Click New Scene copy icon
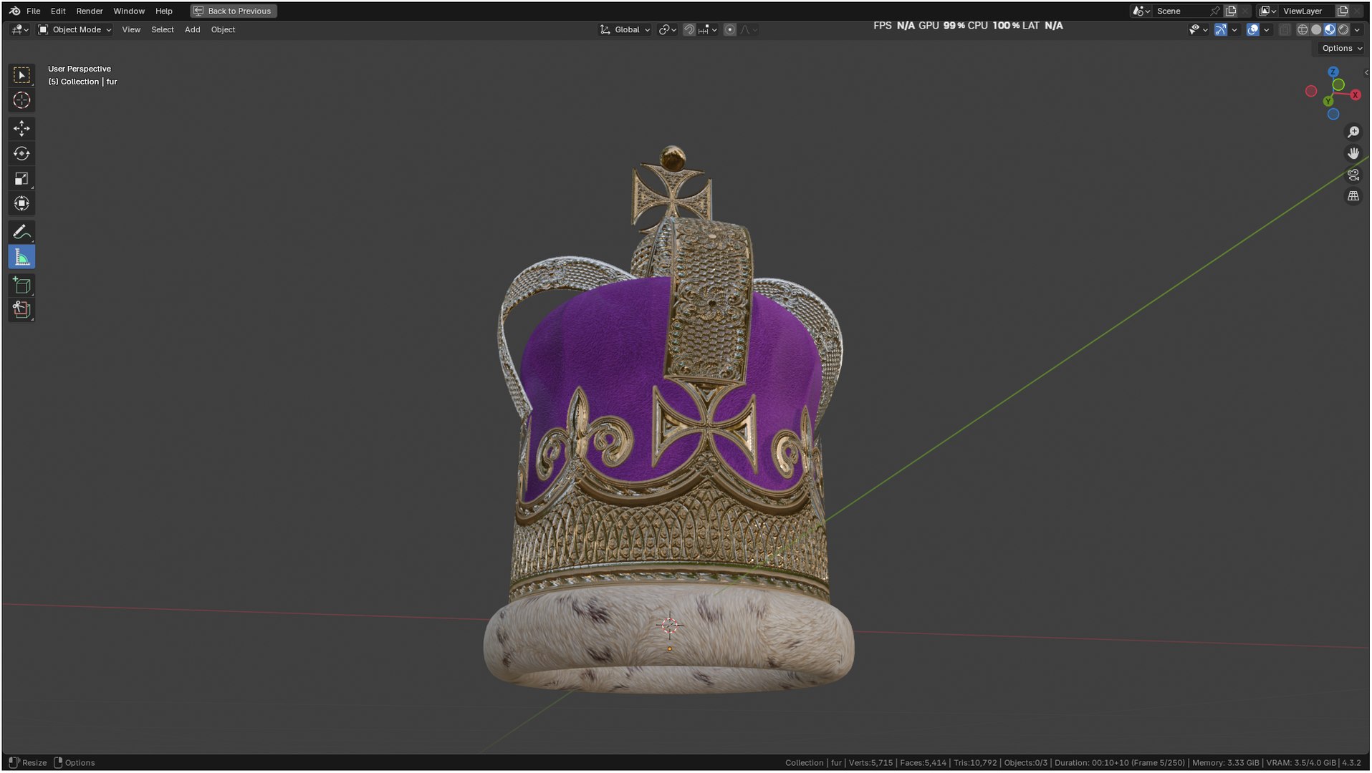The width and height of the screenshot is (1372, 773). pyautogui.click(x=1231, y=11)
